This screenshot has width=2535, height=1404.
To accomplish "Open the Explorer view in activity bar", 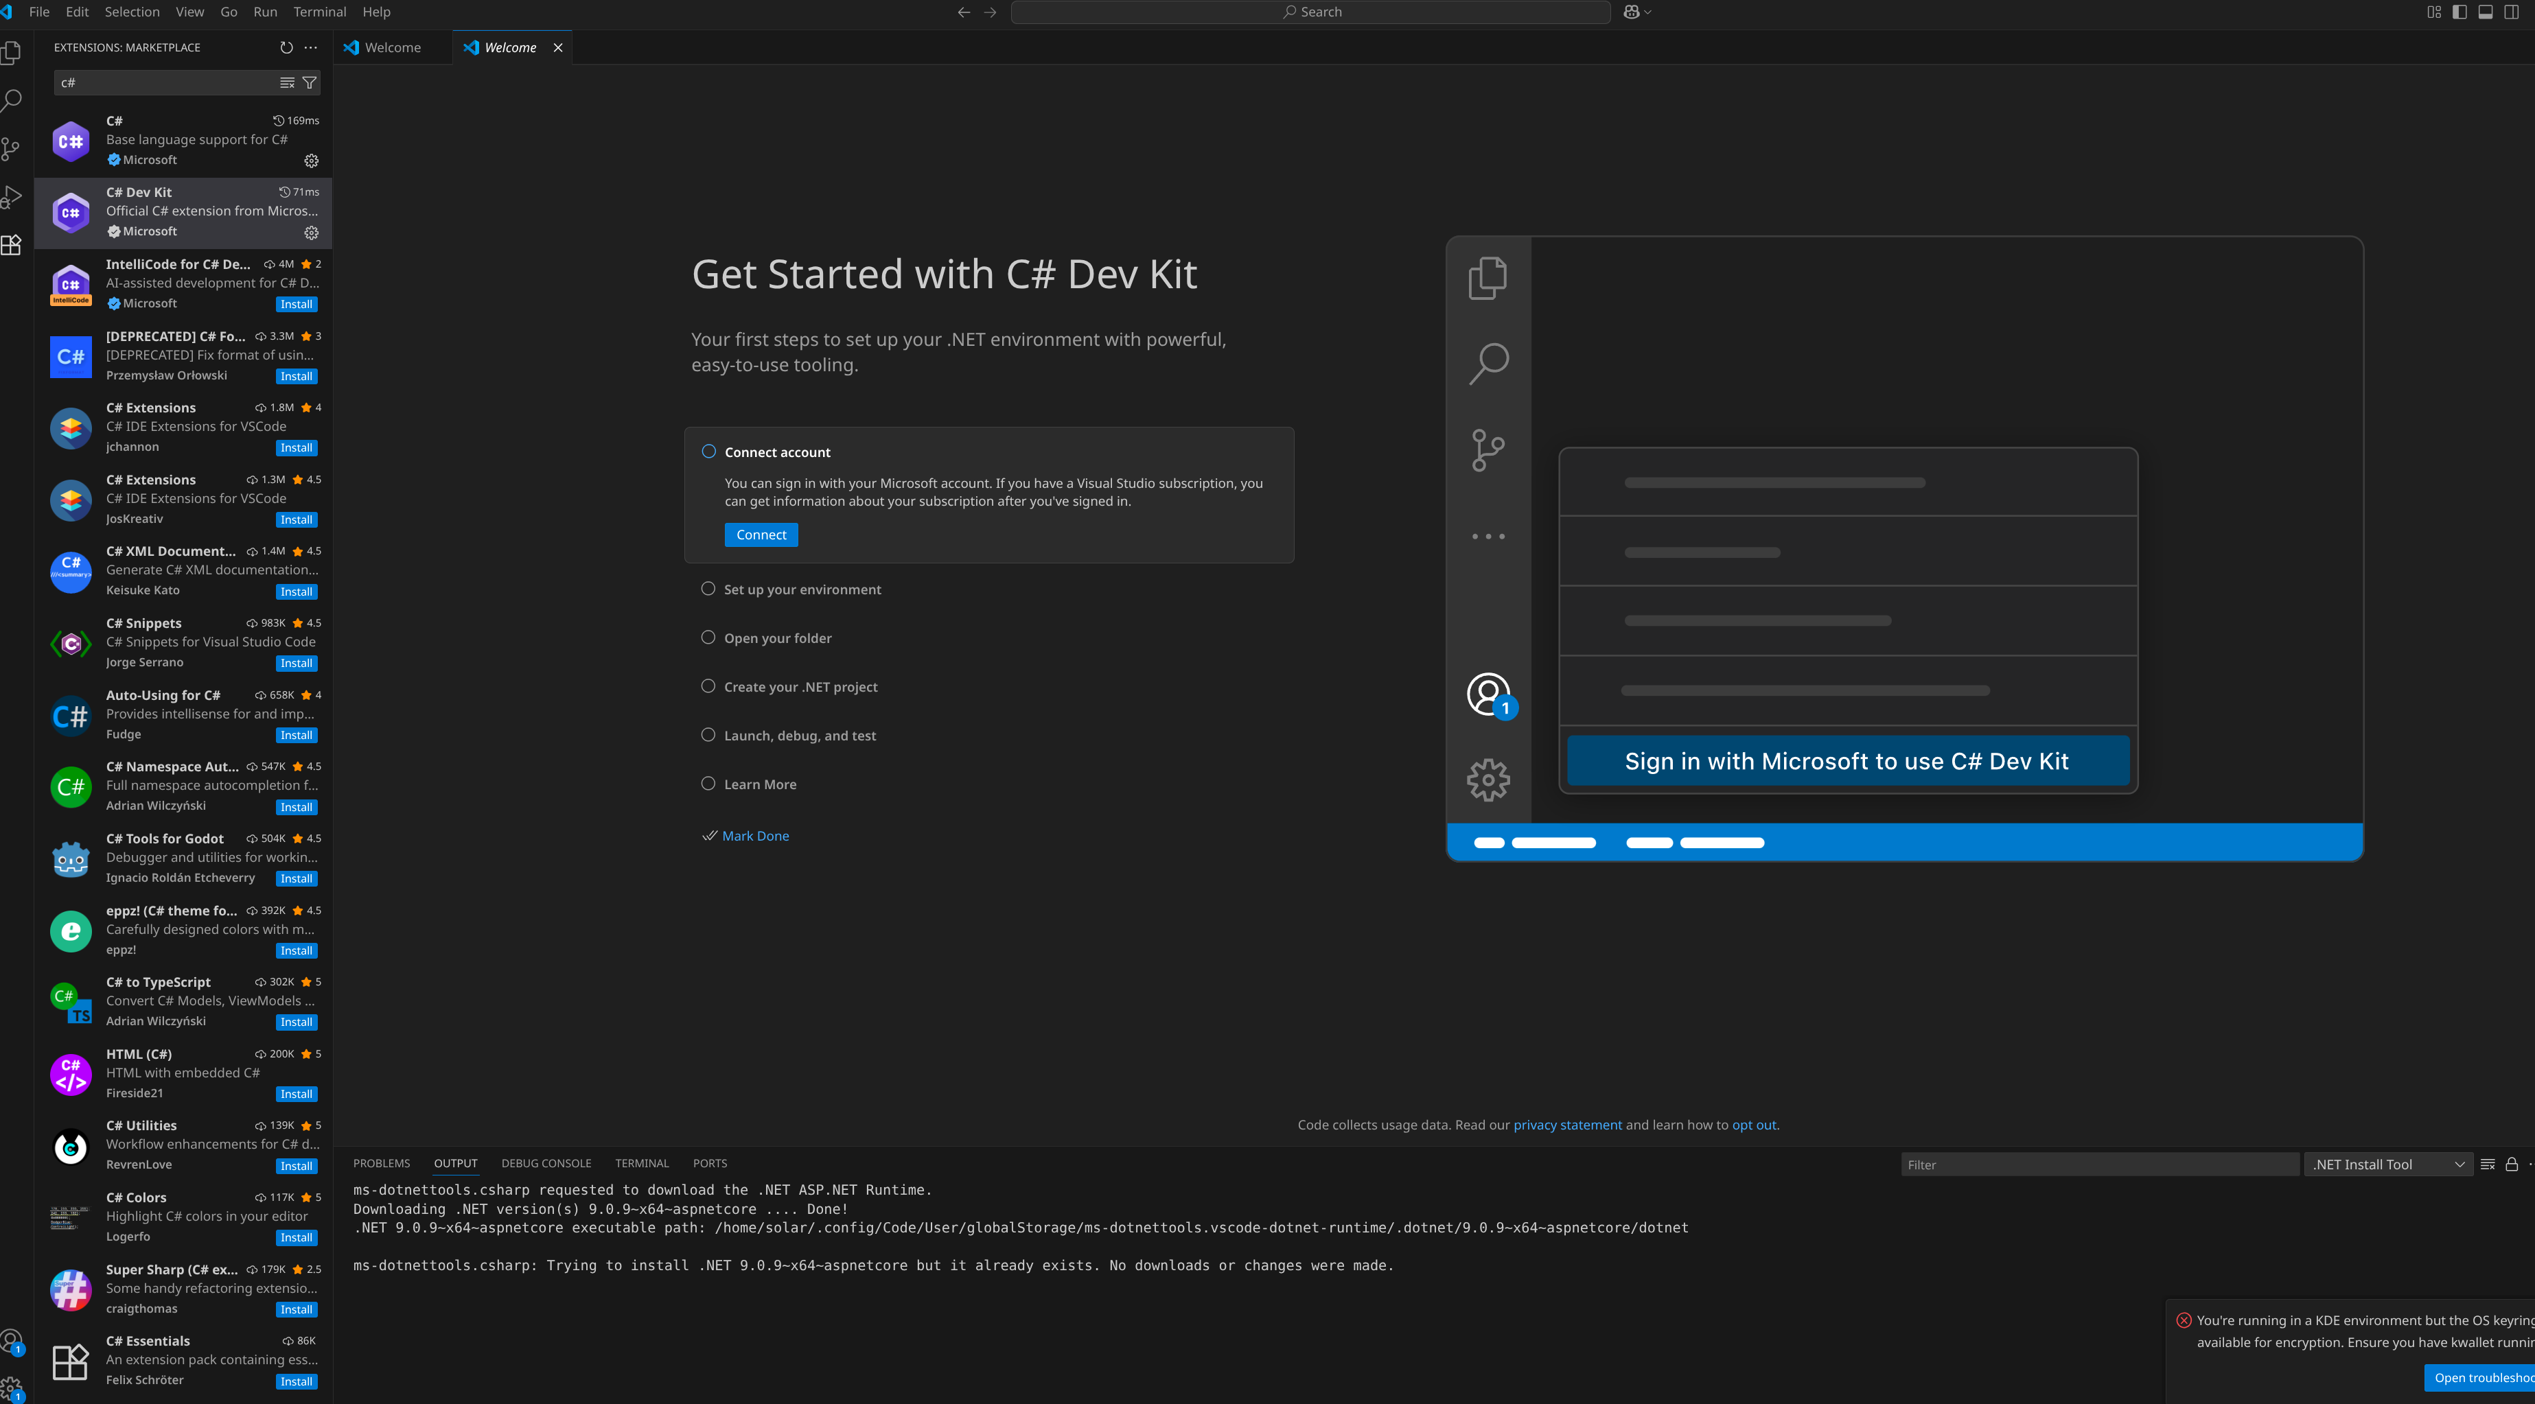I will coord(12,51).
